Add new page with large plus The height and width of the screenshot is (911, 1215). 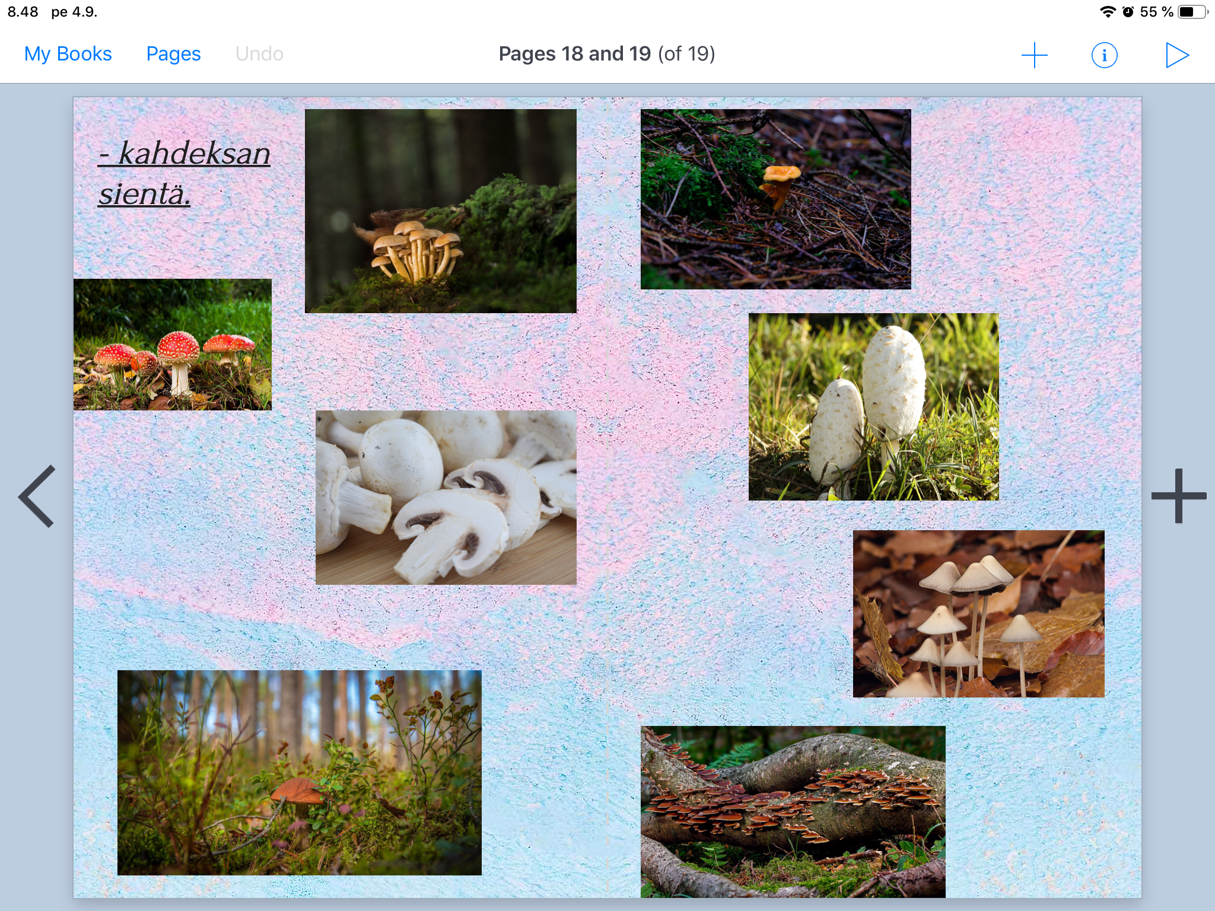click(1178, 496)
